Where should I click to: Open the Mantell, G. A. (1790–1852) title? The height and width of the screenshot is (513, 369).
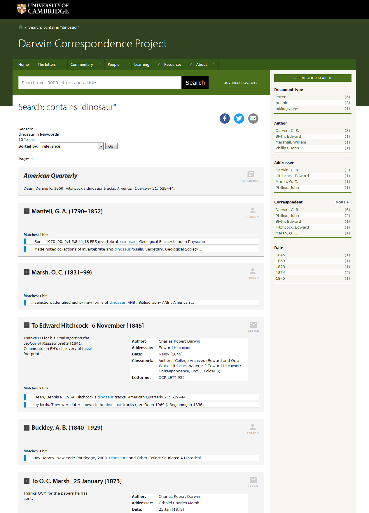tap(67, 211)
